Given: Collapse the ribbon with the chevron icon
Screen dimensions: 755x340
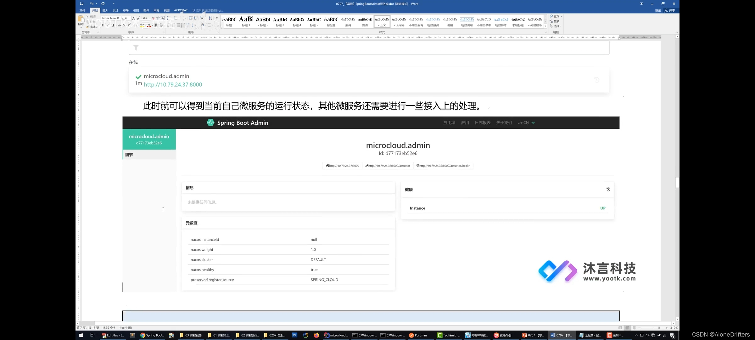Looking at the screenshot, I should click(676, 32).
